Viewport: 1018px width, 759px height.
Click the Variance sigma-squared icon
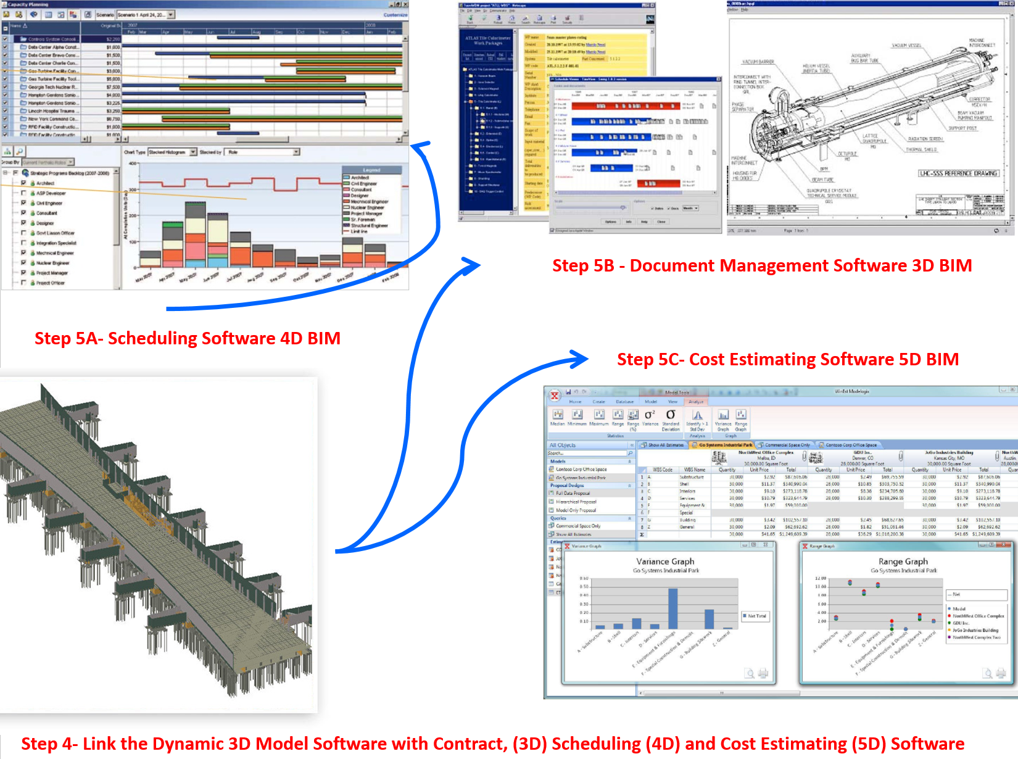coord(650,415)
